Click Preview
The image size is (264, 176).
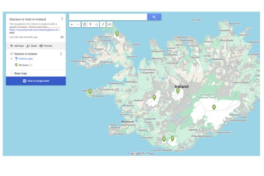click(x=46, y=46)
